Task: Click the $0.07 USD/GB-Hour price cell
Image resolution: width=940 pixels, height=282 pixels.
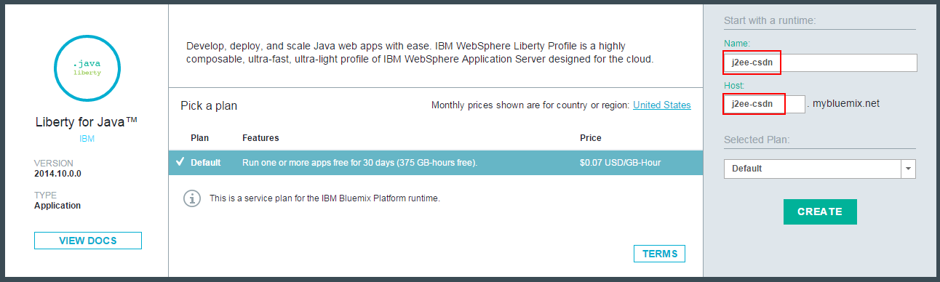Action: coord(621,163)
